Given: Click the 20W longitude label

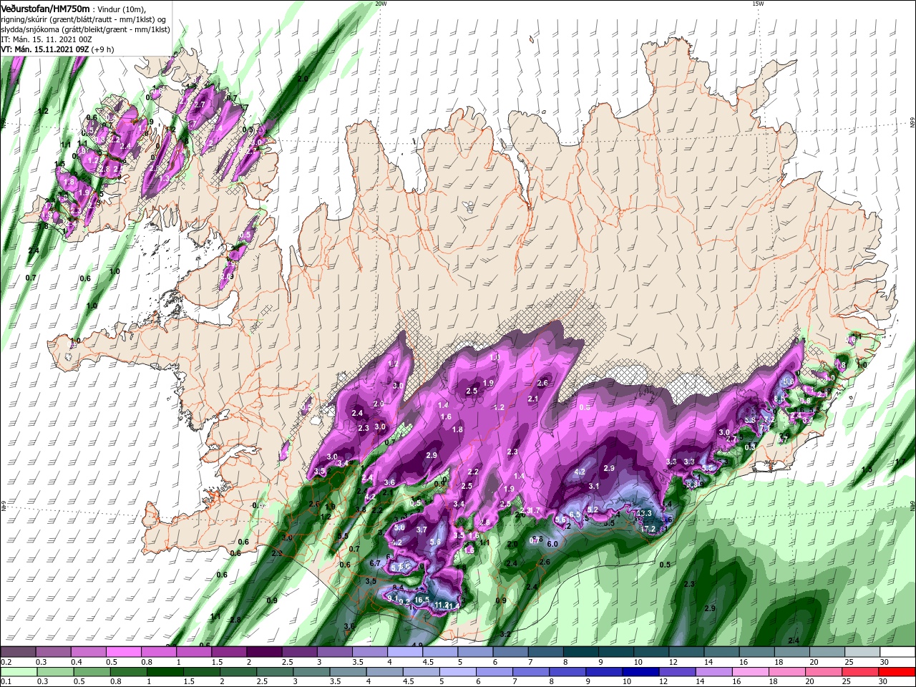Looking at the screenshot, I should coord(380,4).
